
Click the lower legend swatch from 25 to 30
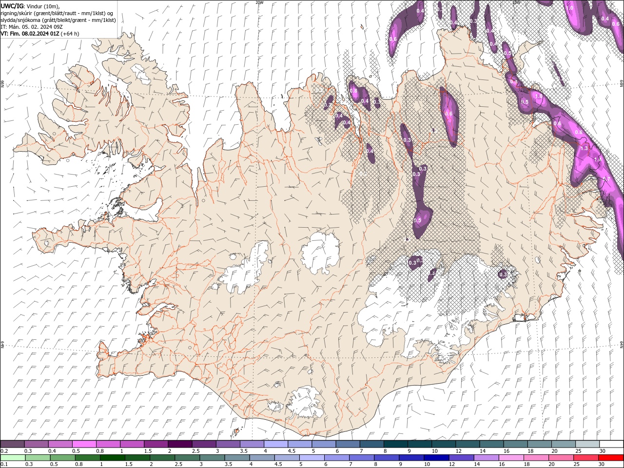pos(585,458)
